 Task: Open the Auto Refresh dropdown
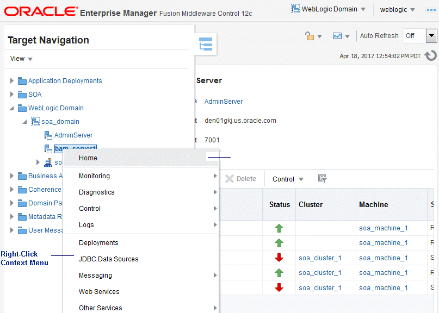tap(431, 36)
